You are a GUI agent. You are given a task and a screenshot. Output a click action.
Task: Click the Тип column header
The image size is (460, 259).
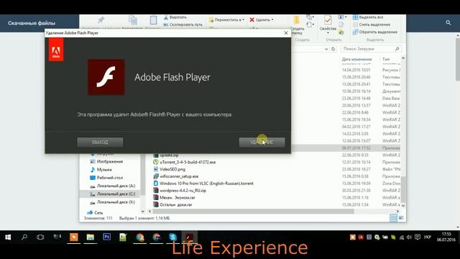386,59
